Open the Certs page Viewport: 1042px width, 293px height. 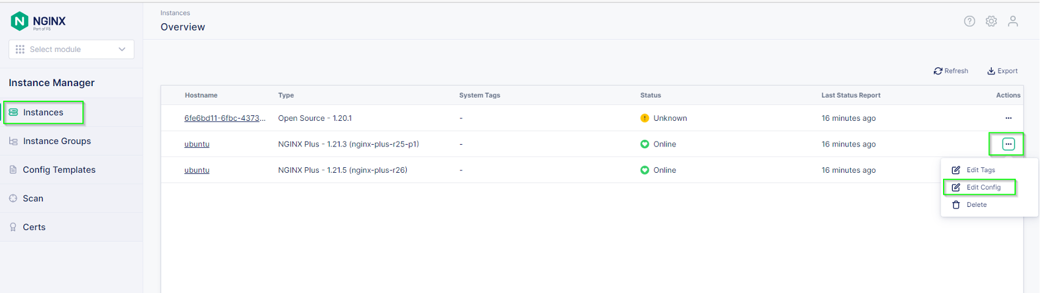pos(34,227)
